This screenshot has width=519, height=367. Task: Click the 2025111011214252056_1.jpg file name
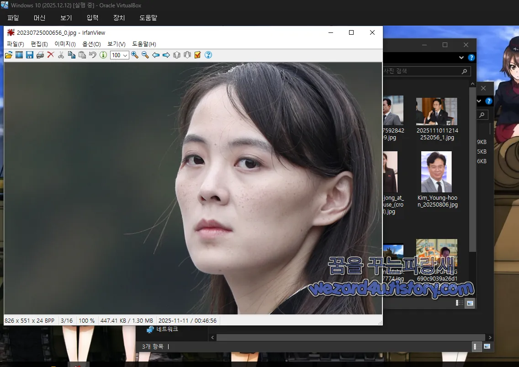(x=437, y=134)
